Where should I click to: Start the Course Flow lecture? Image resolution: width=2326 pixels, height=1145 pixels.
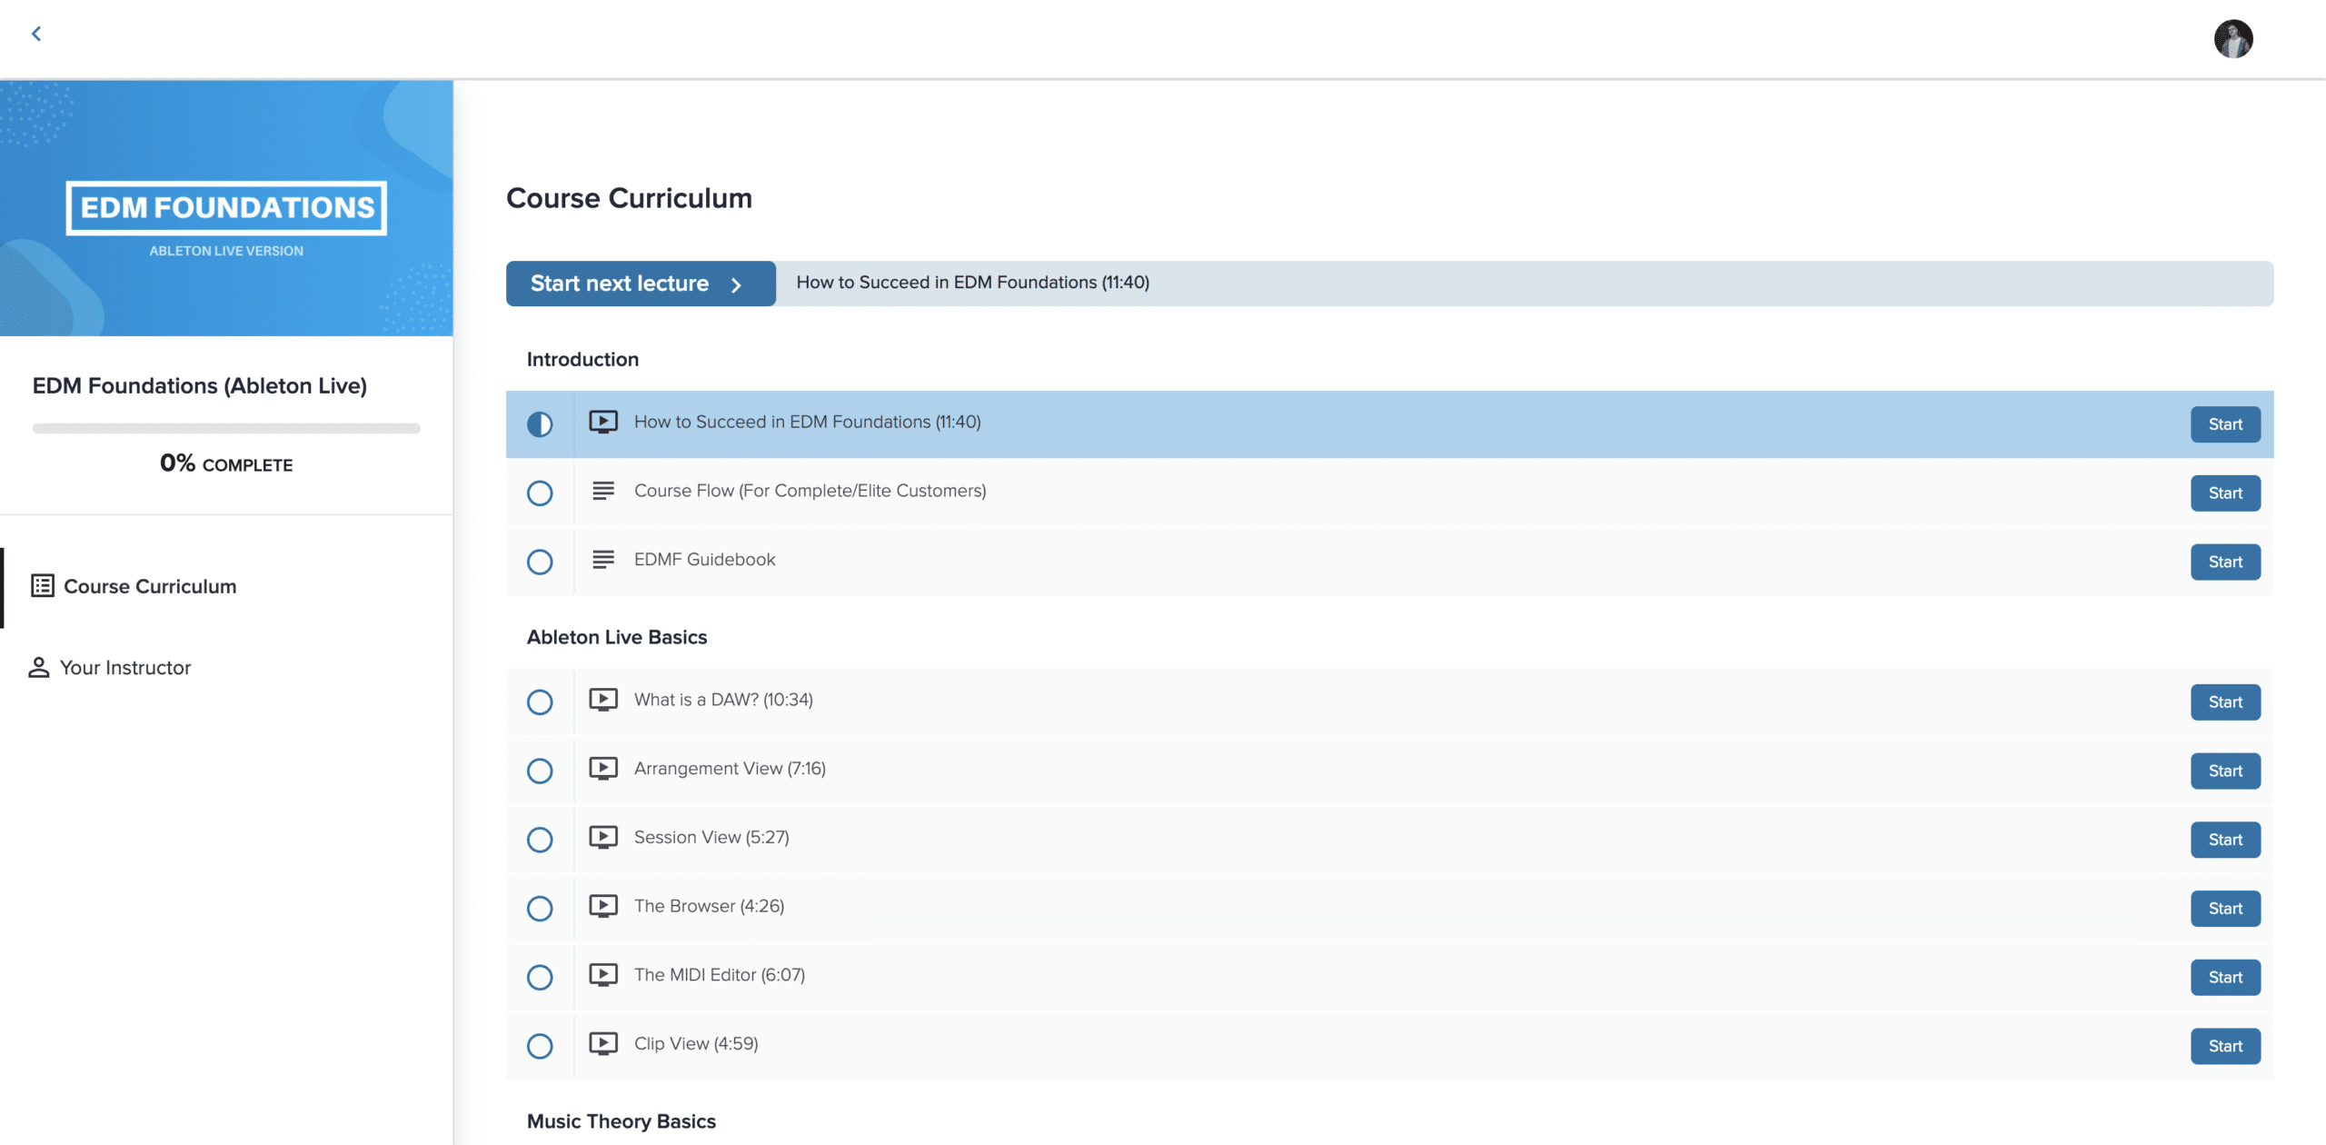pyautogui.click(x=2225, y=493)
